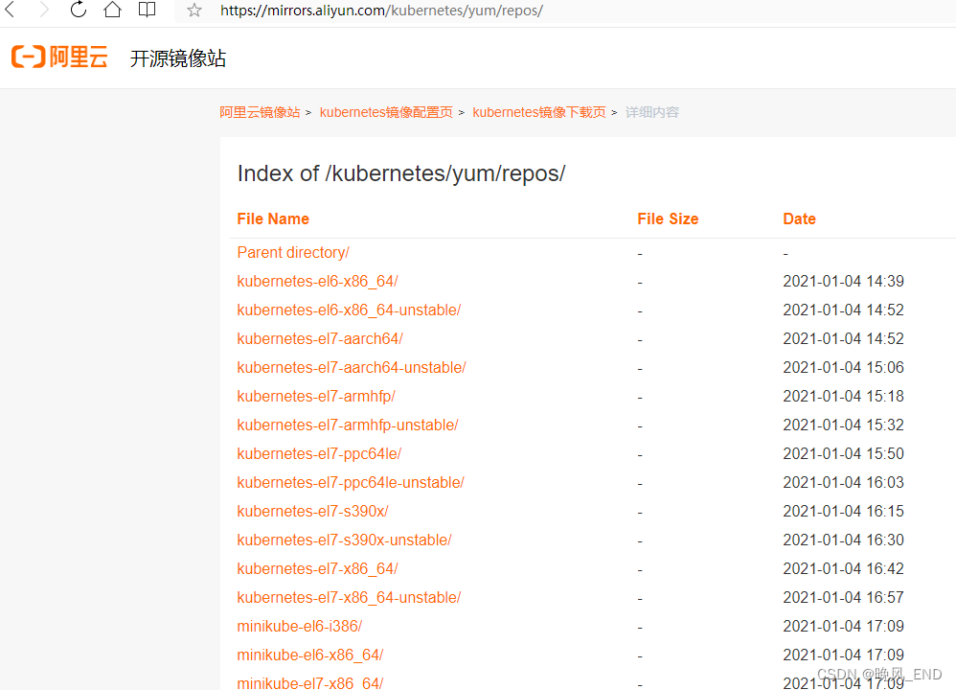Select date 2021-01-04 16:03
Screen dimensions: 956x690
tap(843, 482)
